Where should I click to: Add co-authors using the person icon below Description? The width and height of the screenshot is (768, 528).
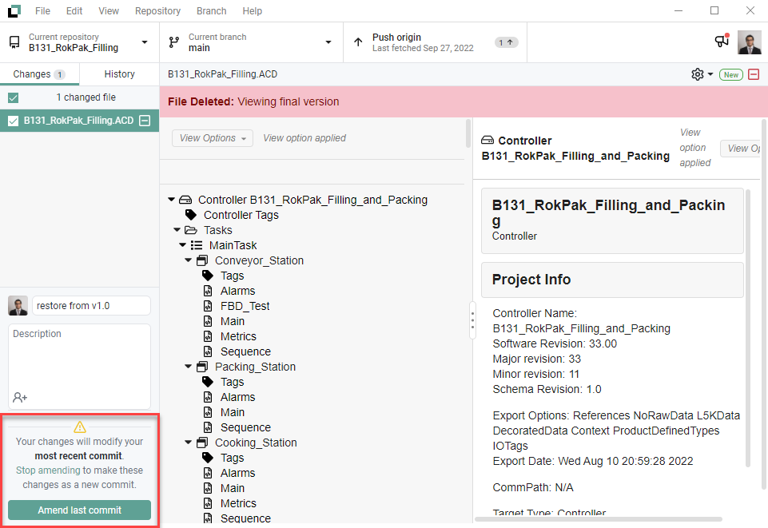pyautogui.click(x=18, y=397)
